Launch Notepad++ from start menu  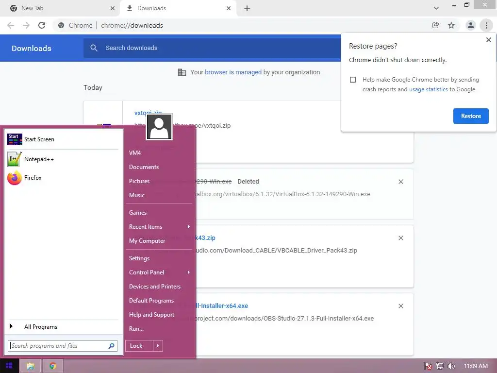coord(63,159)
